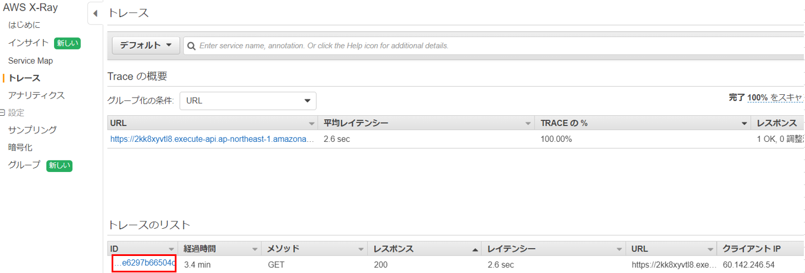Click the 3.4 min elapsed time cell
The image size is (805, 273).
pos(197,265)
